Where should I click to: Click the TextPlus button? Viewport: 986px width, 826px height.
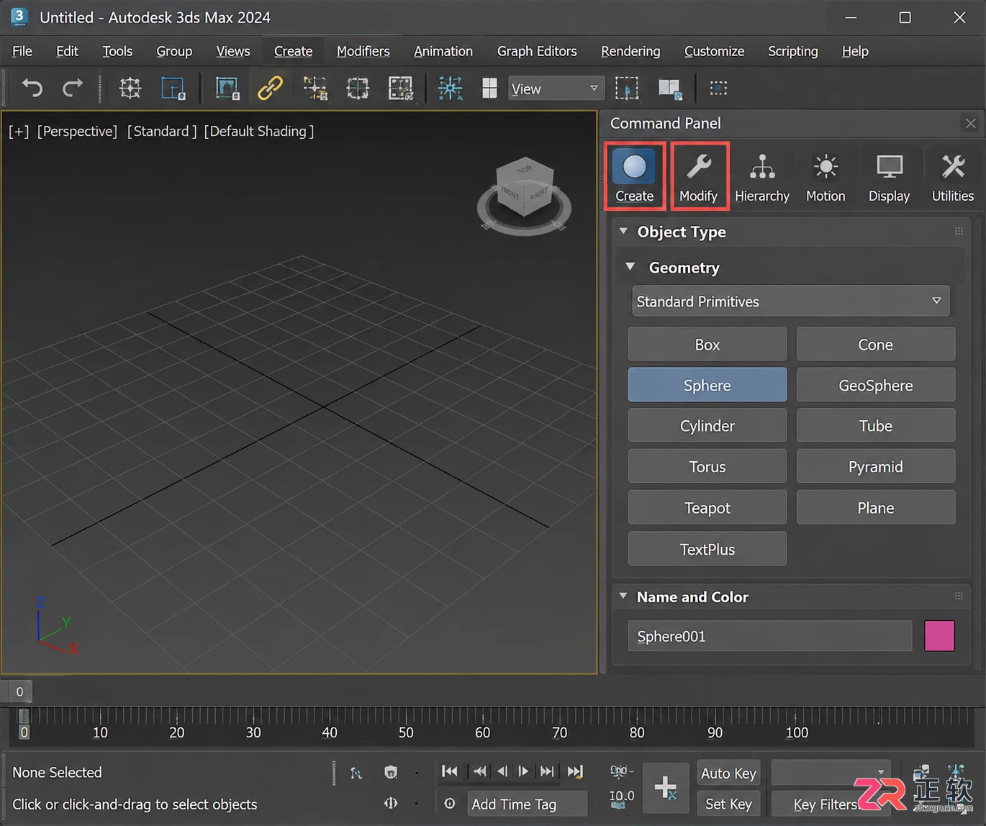(707, 549)
